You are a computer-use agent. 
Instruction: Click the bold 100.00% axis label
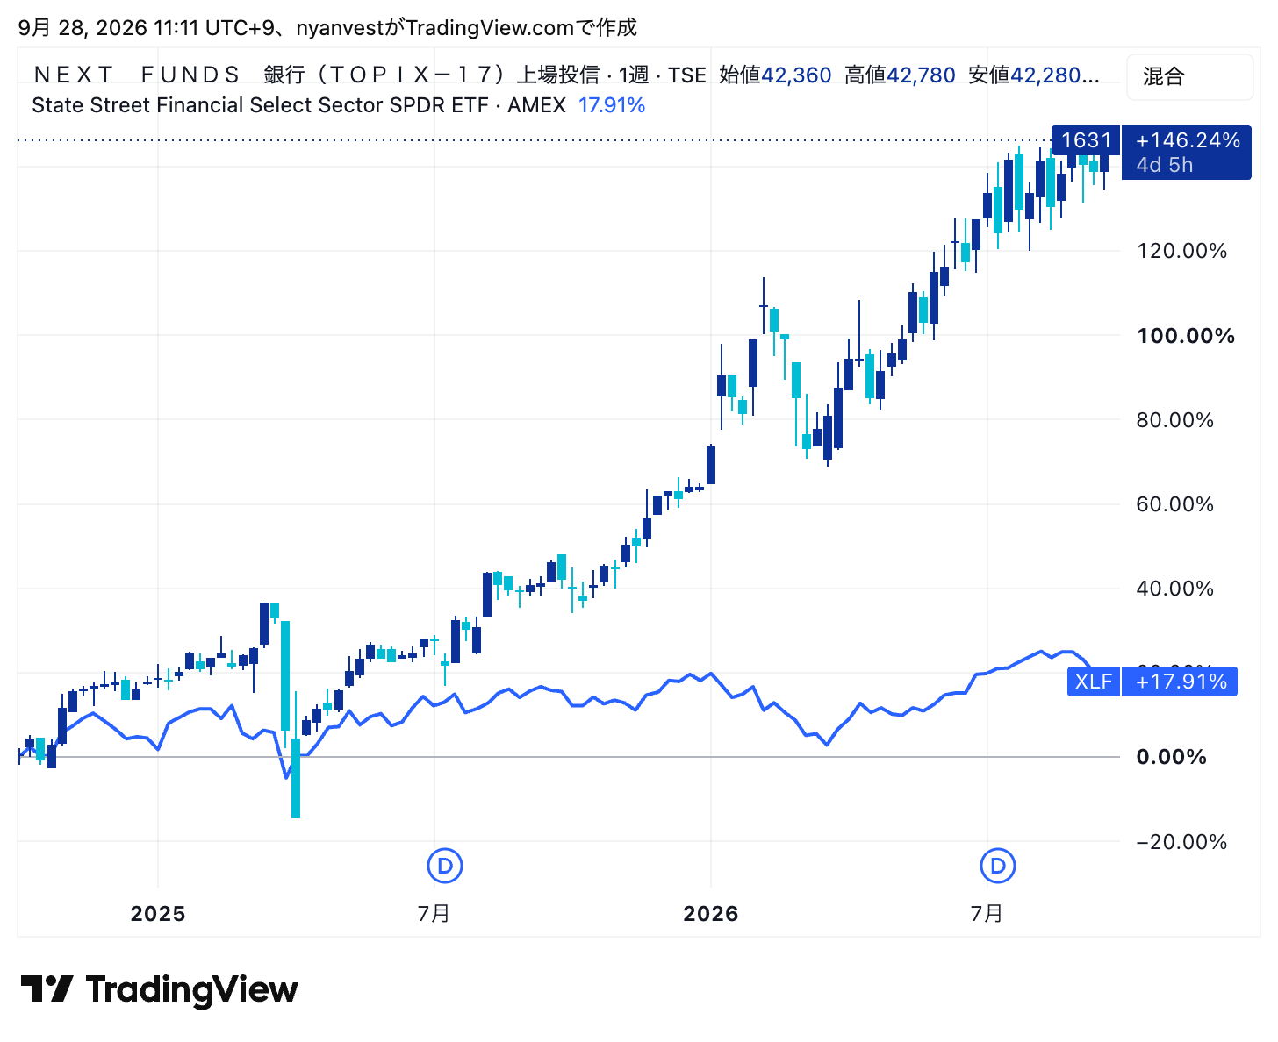[x=1186, y=336]
